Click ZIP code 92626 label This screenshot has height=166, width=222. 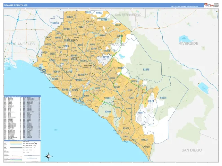point(78,80)
